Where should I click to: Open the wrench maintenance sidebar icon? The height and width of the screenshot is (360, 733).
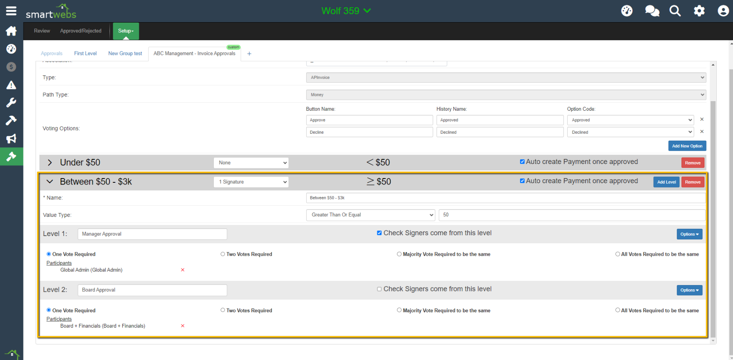click(x=11, y=103)
